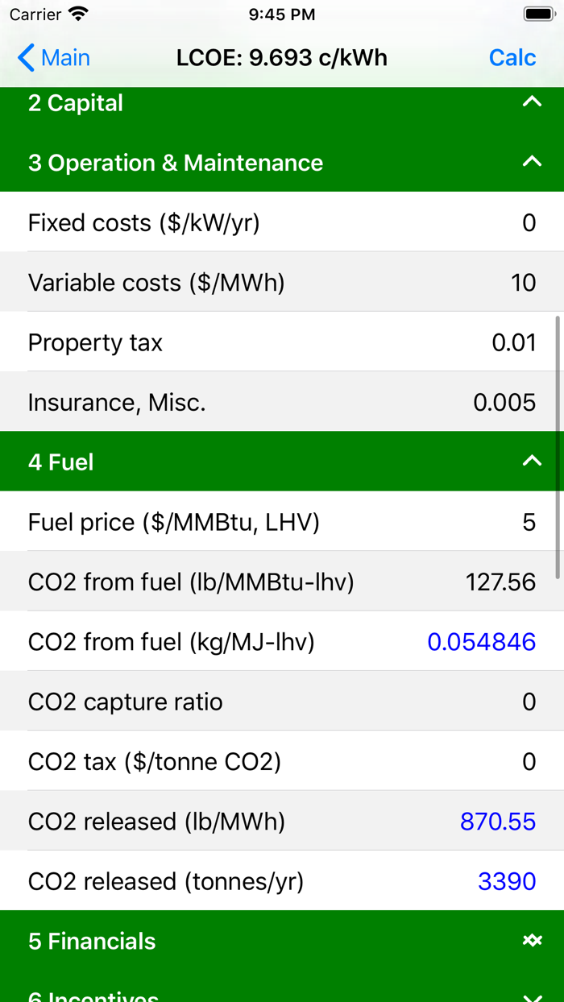Screen dimensions: 564x1002
Task: Tap CO2 released lb/MWh value 870.55
Action: point(497,822)
